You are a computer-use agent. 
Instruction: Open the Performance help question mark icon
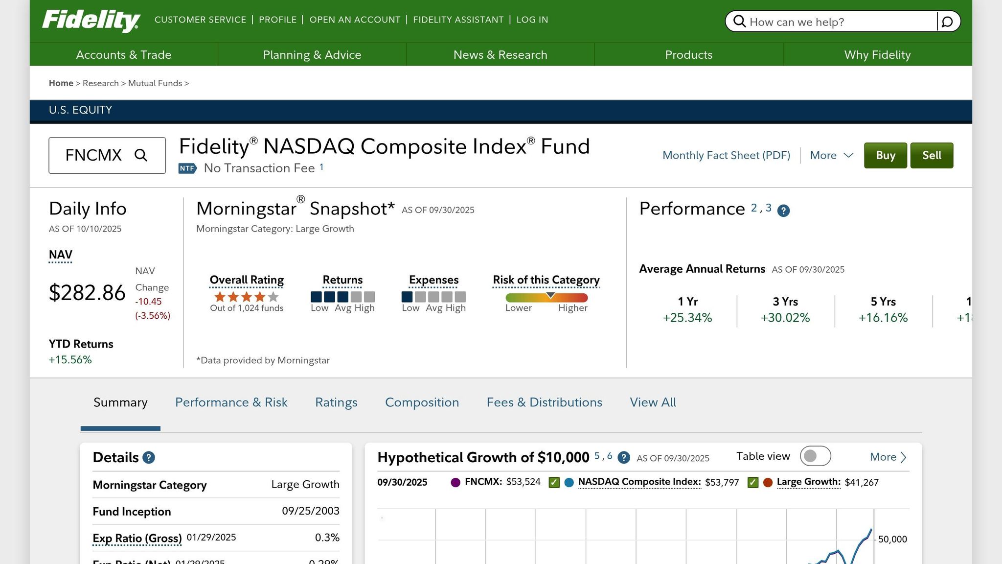(x=784, y=211)
